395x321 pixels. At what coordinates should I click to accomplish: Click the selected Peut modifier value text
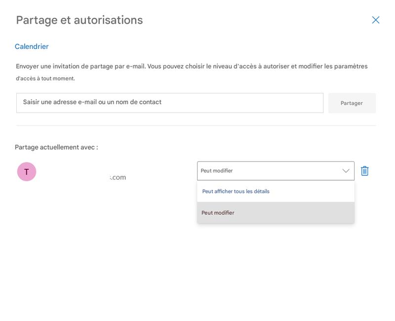[217, 170]
